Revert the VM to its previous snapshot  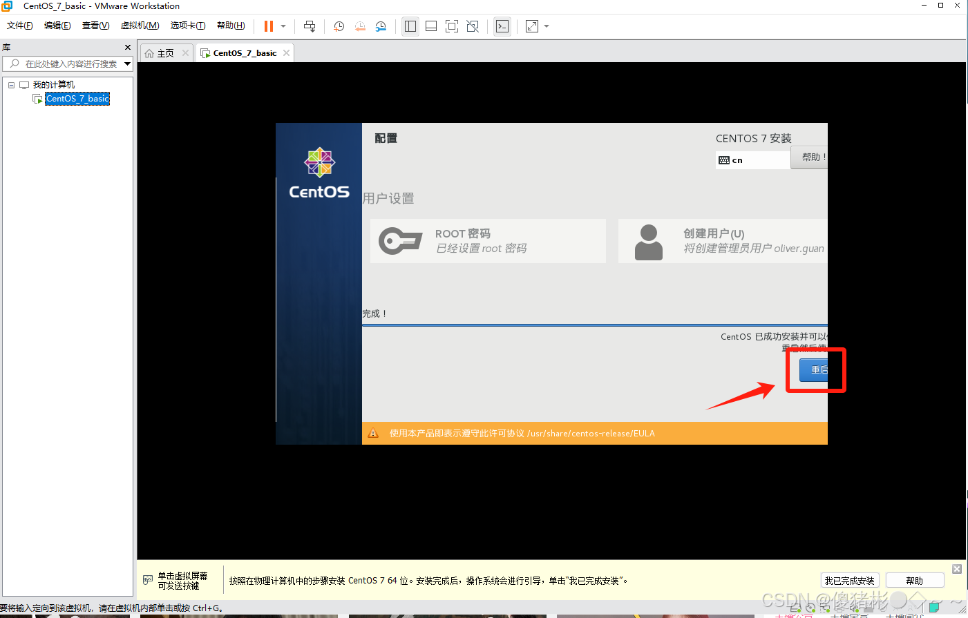tap(360, 26)
